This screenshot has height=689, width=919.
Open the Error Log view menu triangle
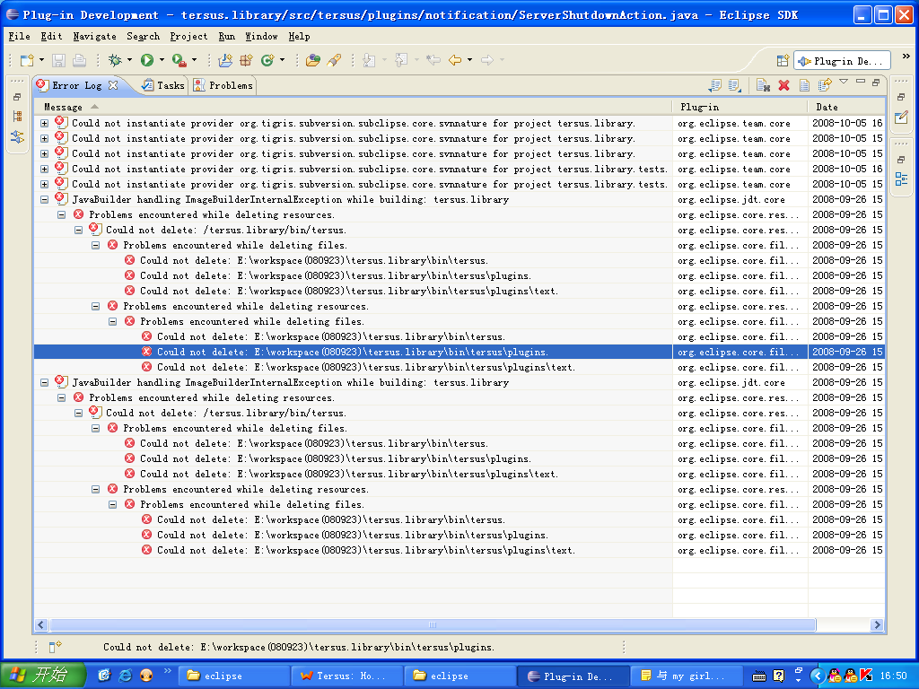(843, 83)
